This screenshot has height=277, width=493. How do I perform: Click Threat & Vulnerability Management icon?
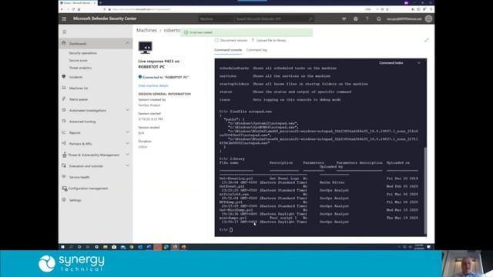tap(64, 155)
